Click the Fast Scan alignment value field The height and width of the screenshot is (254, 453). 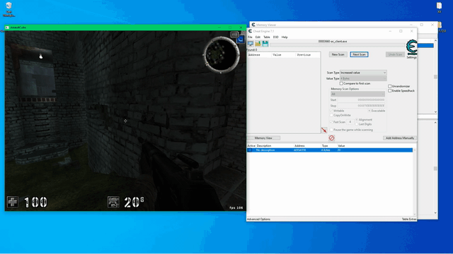point(350,122)
